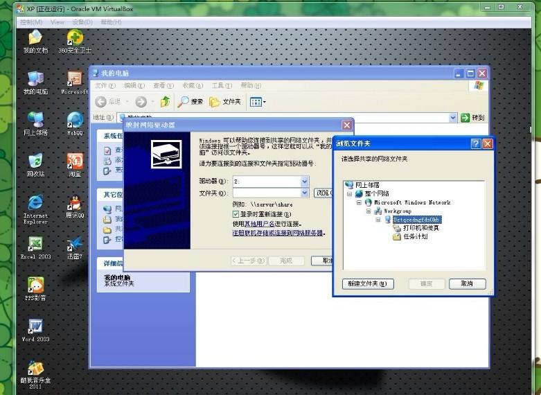
Task: Open the address bar dropdown arrow
Action: [x=452, y=118]
